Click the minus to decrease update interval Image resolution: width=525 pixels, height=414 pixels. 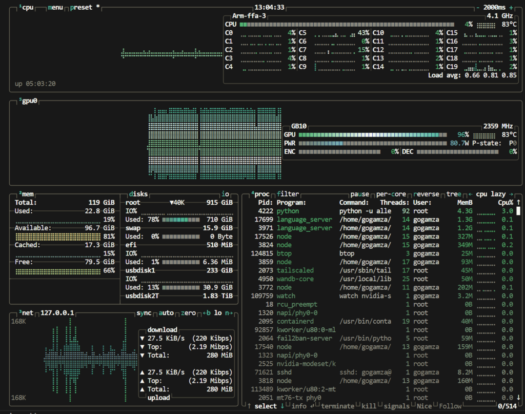478,8
